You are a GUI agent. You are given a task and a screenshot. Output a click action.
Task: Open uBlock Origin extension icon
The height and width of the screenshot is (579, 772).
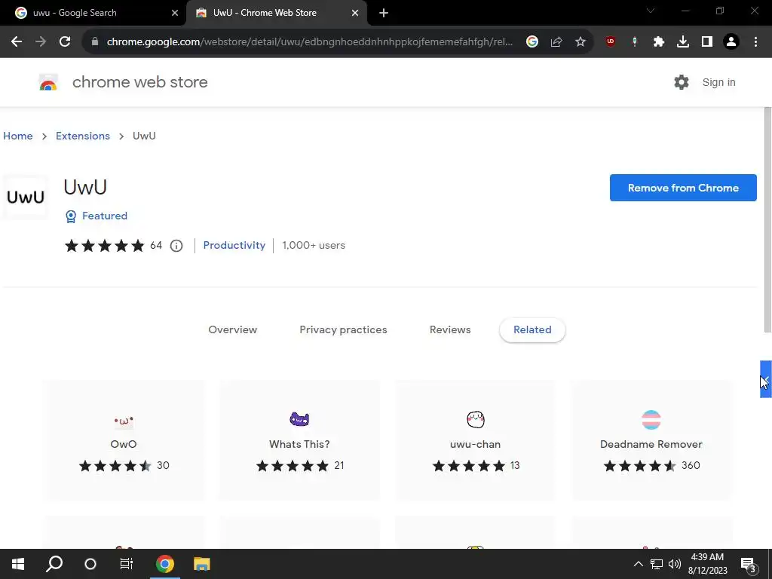(x=611, y=42)
